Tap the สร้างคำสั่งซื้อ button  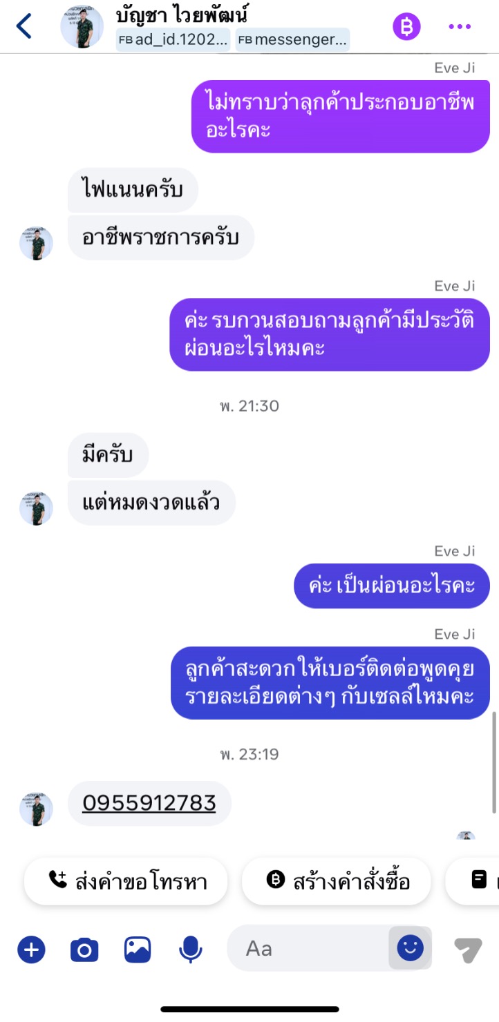pyautogui.click(x=337, y=880)
